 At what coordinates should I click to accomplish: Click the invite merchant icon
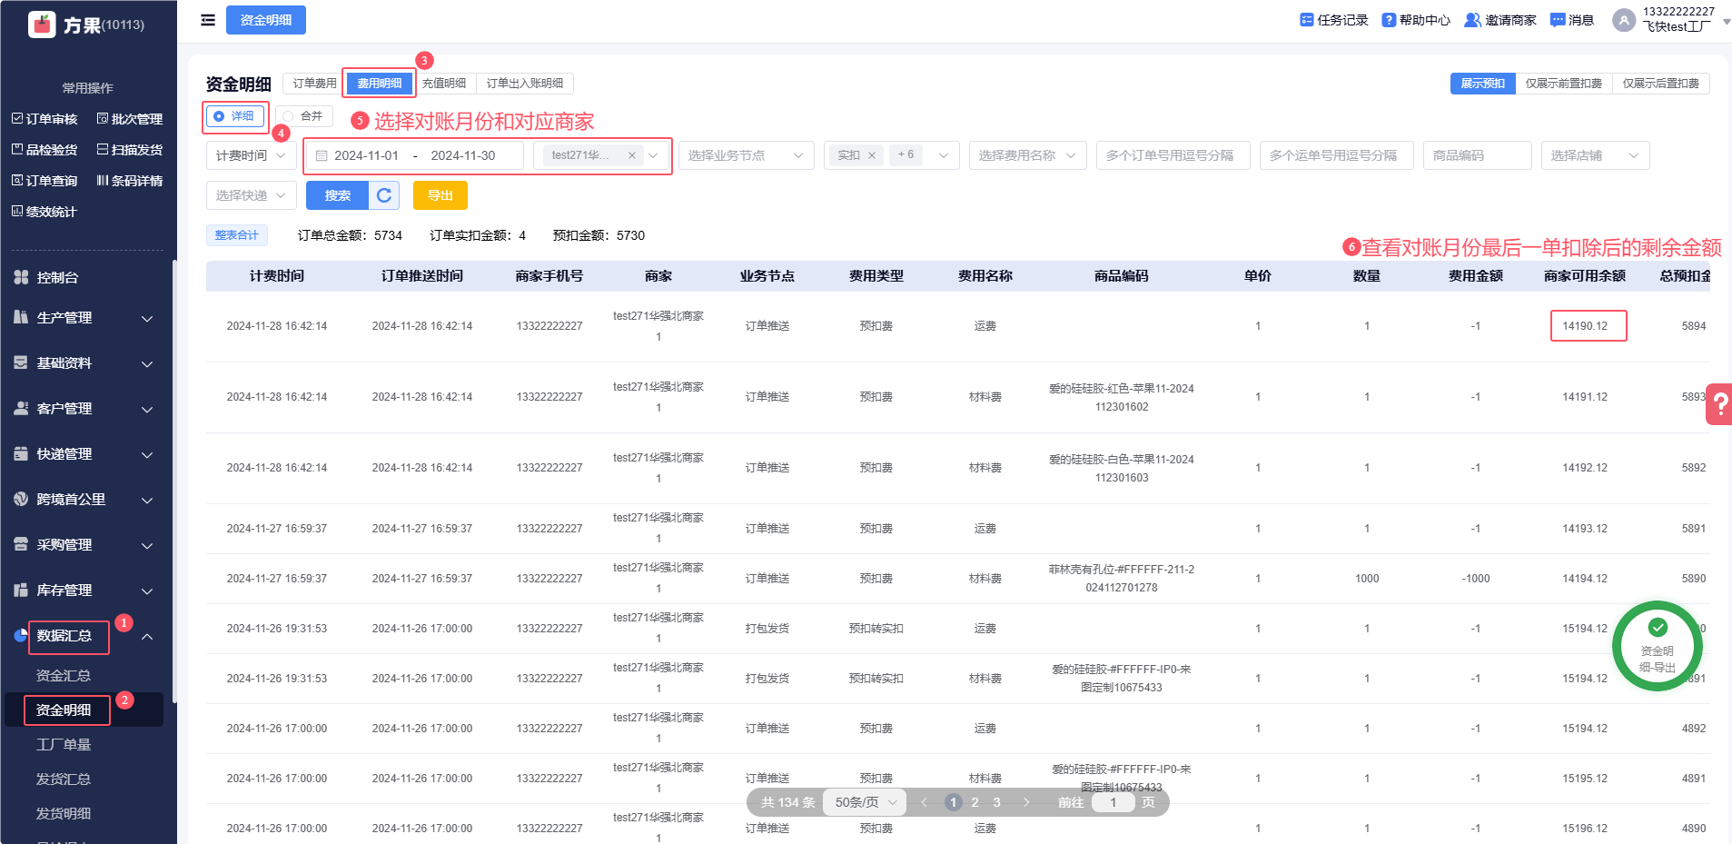pyautogui.click(x=1472, y=20)
